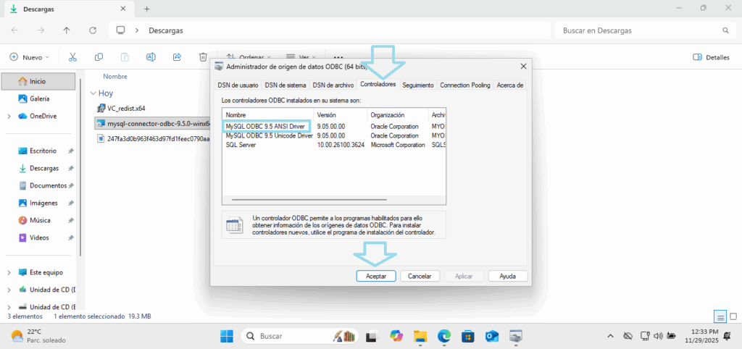This screenshot has height=349, width=742.
Task: Click the Rename icon in Explorer toolbar
Action: (x=151, y=57)
